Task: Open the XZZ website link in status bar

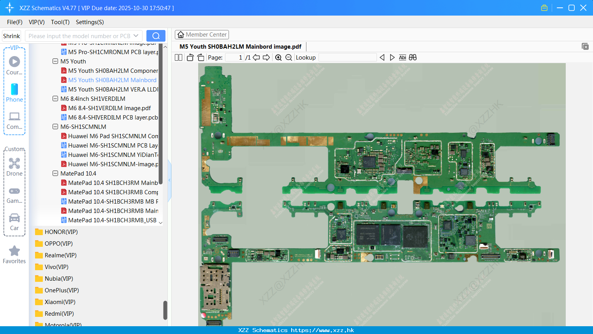Action: coord(322,330)
